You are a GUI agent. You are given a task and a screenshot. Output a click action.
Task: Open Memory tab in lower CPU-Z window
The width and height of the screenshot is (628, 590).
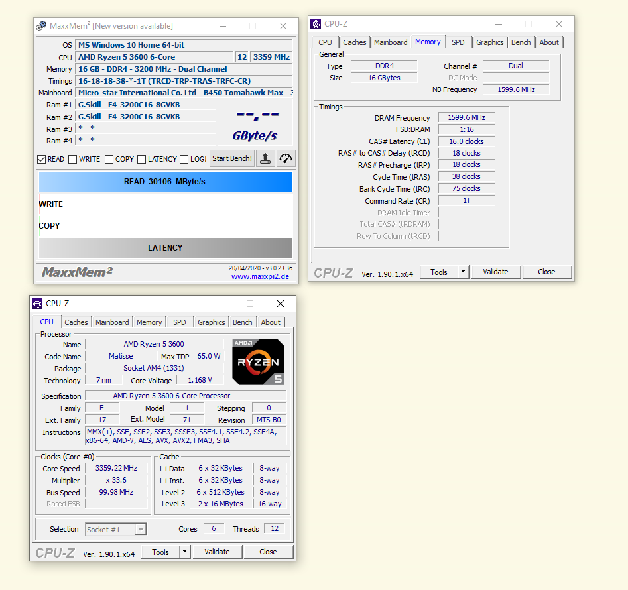[149, 322]
